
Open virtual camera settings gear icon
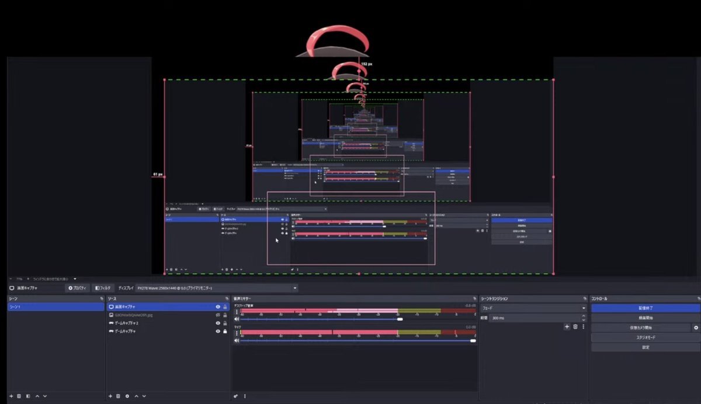pyautogui.click(x=696, y=328)
